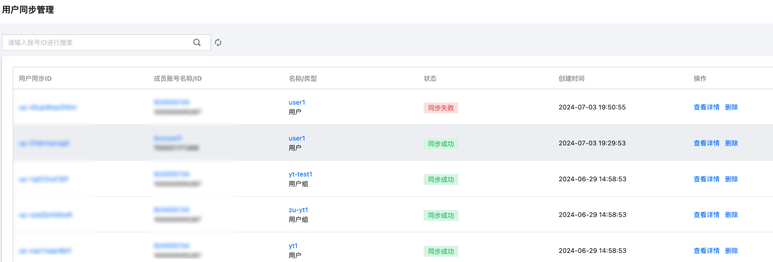Click the yt1 name link
773x262 pixels.
click(x=293, y=246)
